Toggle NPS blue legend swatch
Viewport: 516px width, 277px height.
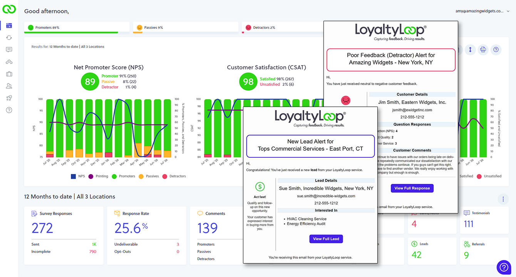[73, 176]
